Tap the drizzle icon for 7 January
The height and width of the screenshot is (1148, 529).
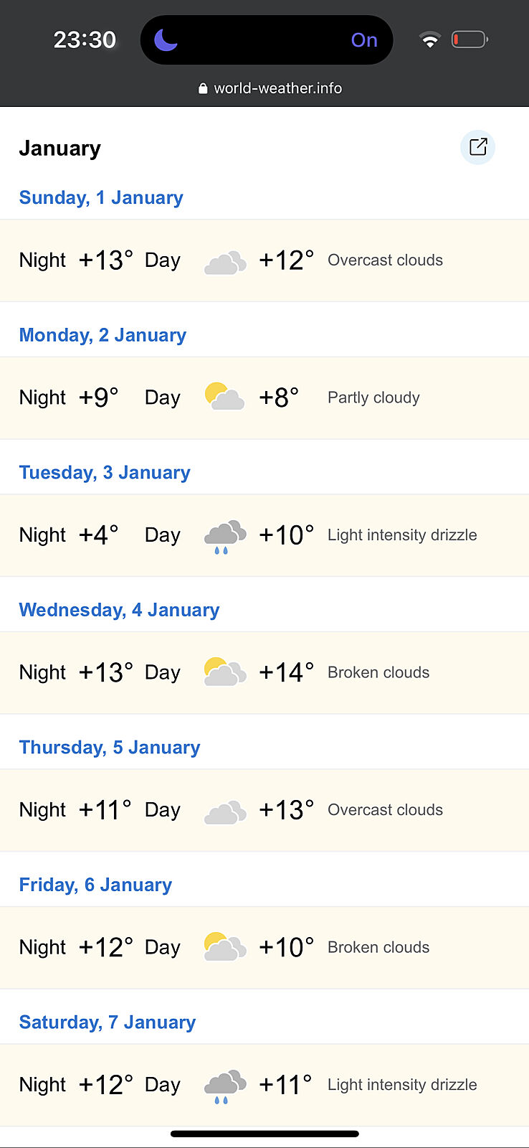(x=225, y=1086)
